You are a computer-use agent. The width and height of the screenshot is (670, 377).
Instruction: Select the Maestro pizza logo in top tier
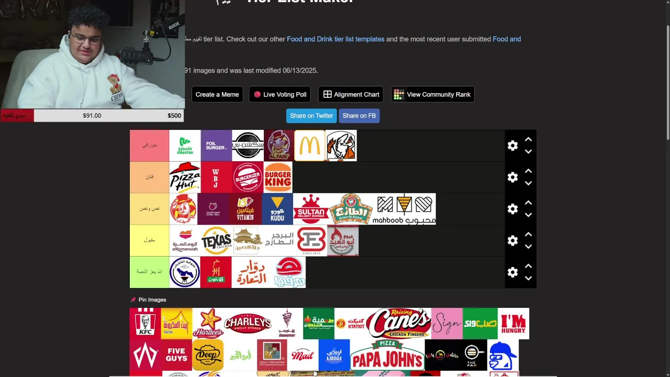(x=185, y=146)
